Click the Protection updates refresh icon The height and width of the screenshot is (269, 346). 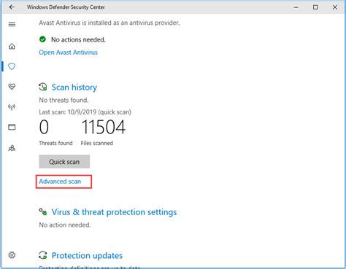(x=43, y=255)
